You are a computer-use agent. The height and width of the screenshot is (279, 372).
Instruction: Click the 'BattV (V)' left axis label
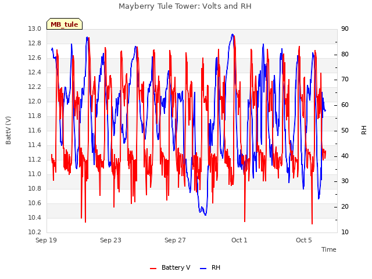coord(8,130)
